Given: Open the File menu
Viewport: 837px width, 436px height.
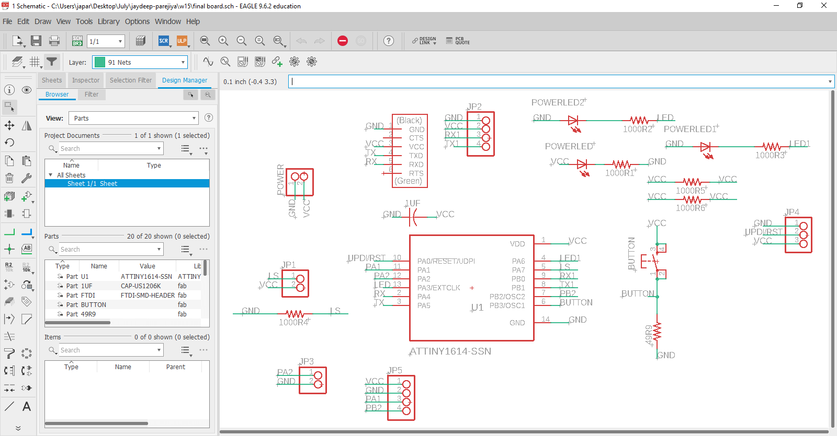Looking at the screenshot, I should tap(7, 21).
